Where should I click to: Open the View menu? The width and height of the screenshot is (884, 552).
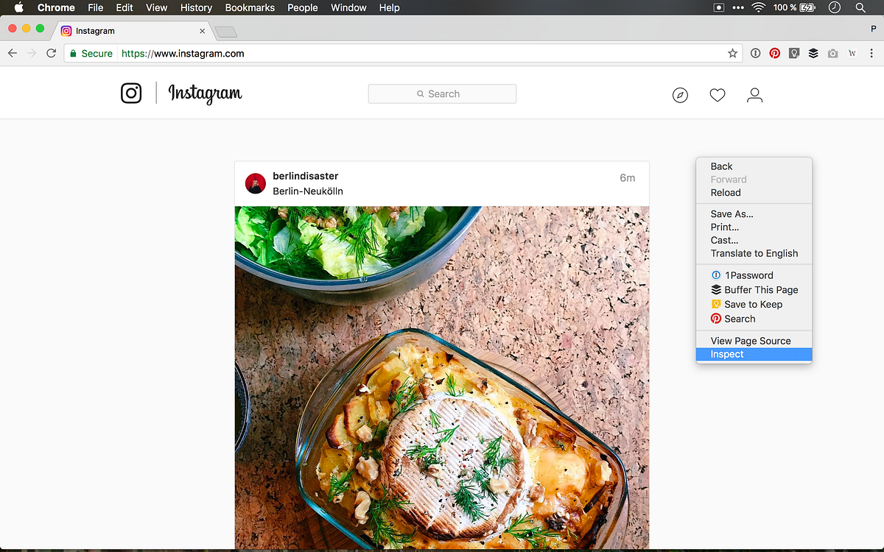click(x=157, y=7)
